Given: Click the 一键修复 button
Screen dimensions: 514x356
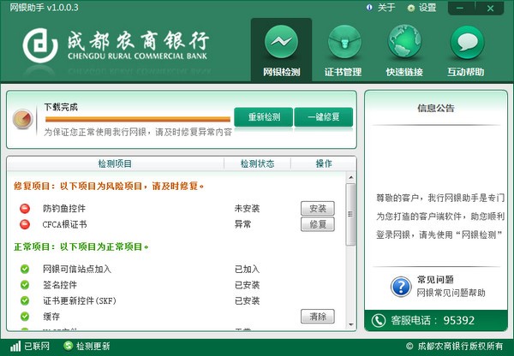Looking at the screenshot, I should point(324,117).
